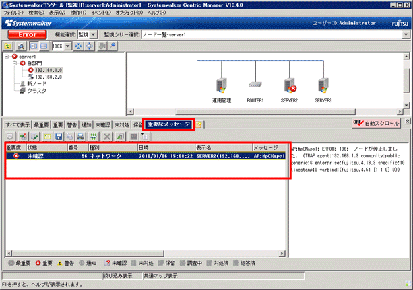Screen dimensions: 413x290
Task: Select the SERVER3 icon on map
Action: click(323, 85)
